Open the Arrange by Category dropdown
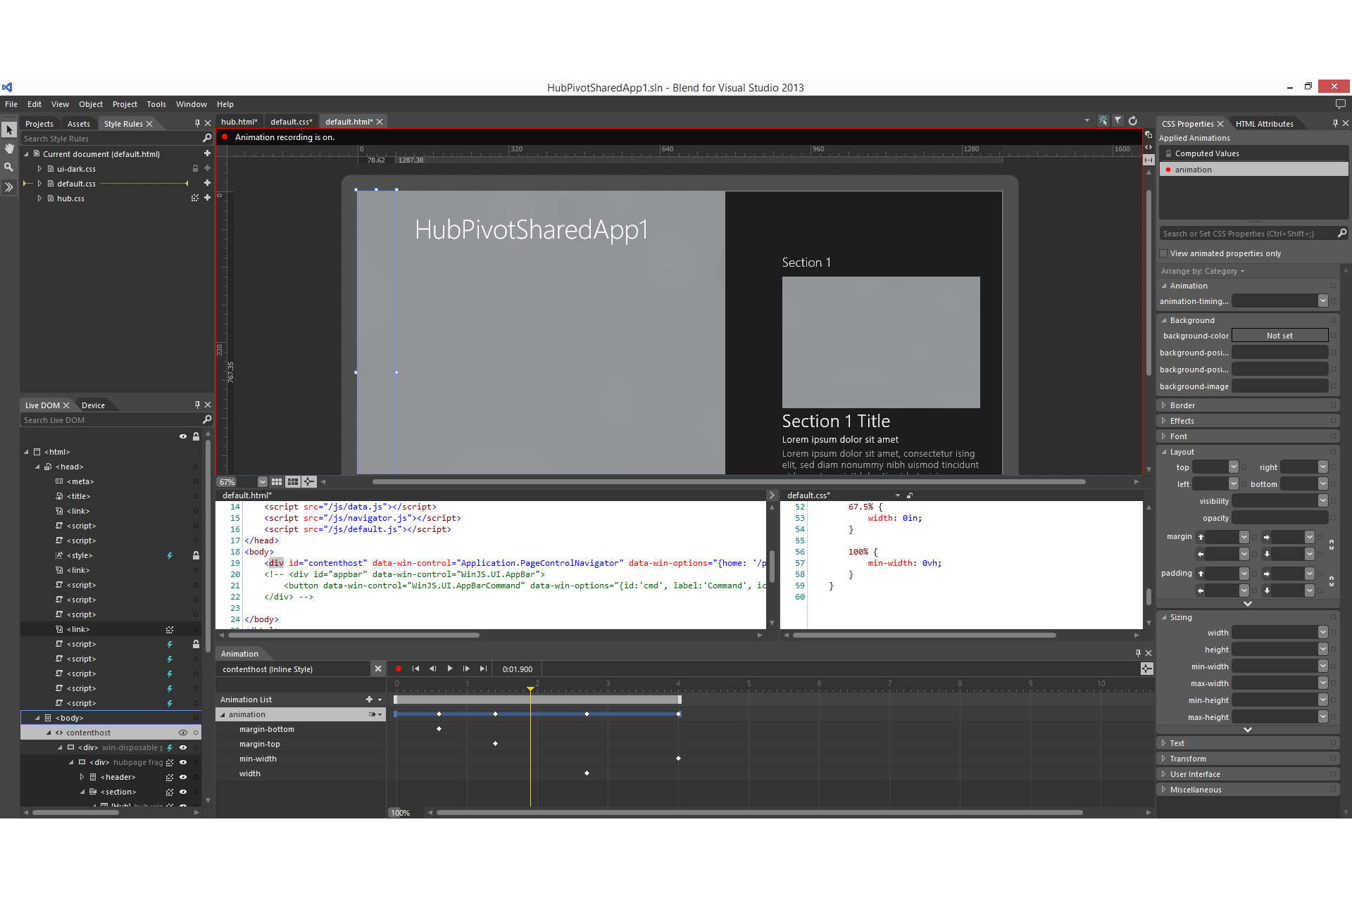This screenshot has height=898, width=1352. tap(1203, 271)
